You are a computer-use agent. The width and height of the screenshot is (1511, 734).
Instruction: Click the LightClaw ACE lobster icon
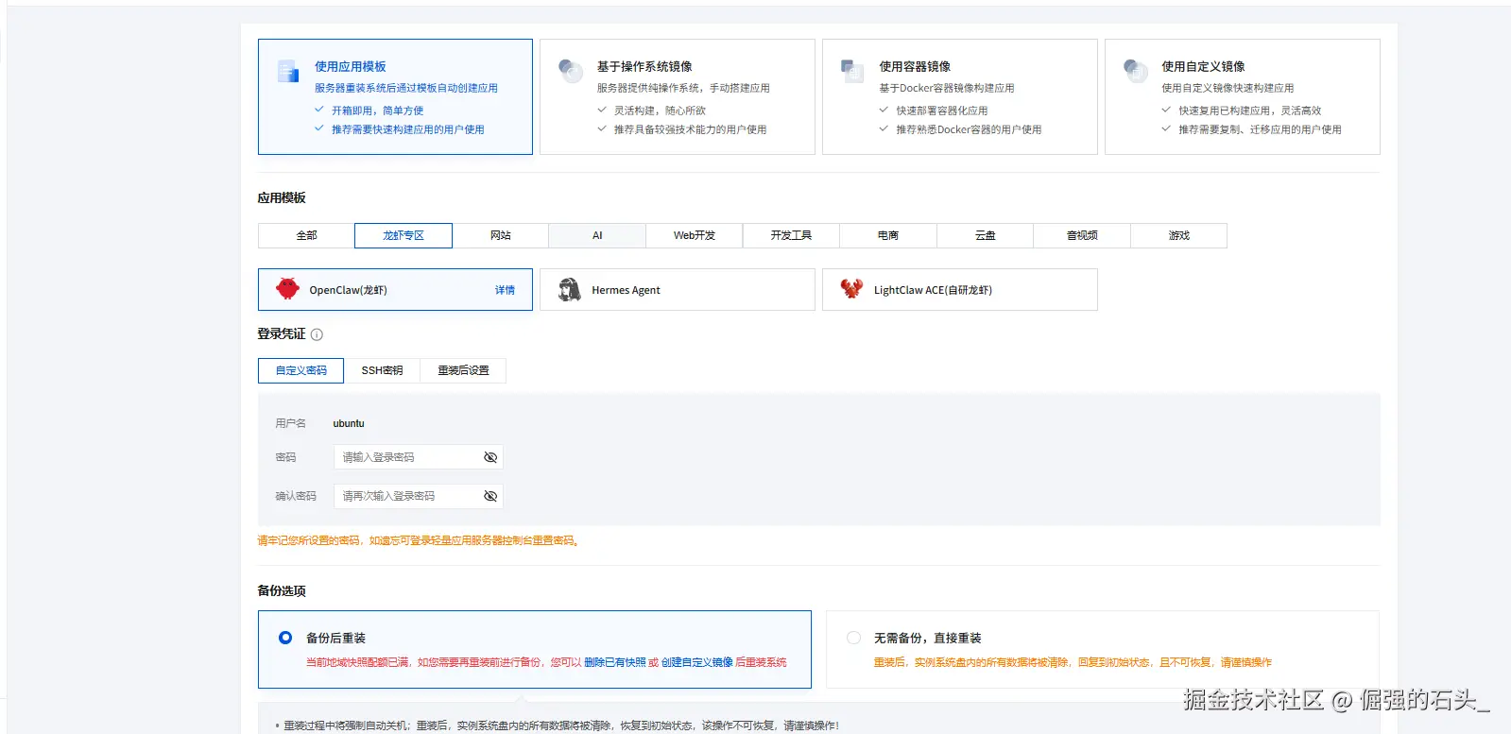coord(851,289)
